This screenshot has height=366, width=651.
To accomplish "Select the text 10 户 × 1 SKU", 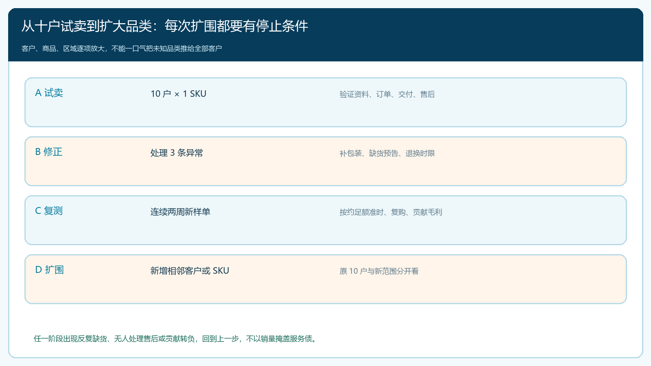I will 178,94.
